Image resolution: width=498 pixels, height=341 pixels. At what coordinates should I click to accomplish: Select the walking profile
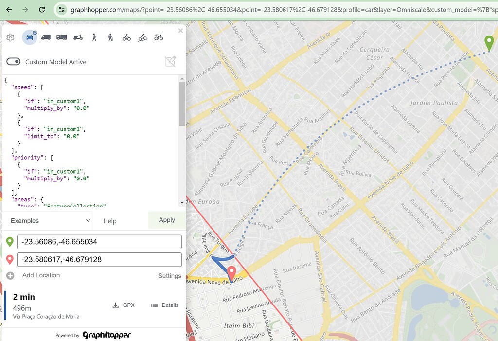[x=94, y=37]
